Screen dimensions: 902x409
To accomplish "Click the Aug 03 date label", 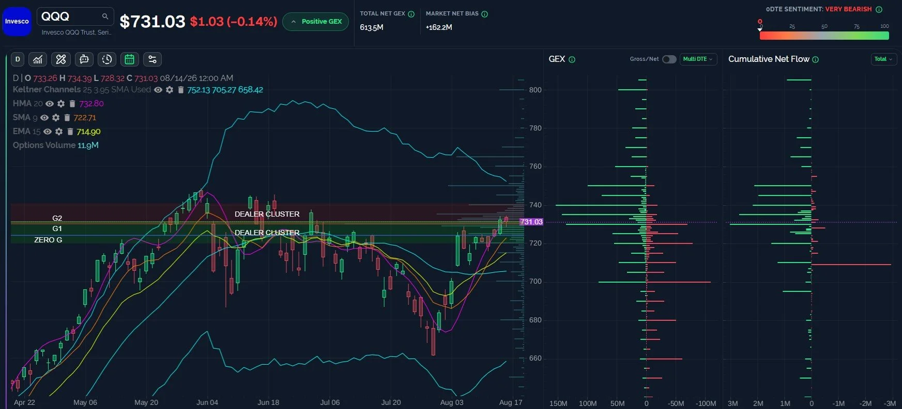I will click(x=452, y=402).
